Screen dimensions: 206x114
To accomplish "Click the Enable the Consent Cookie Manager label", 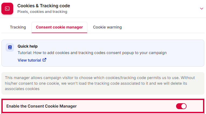I will point(42,106).
